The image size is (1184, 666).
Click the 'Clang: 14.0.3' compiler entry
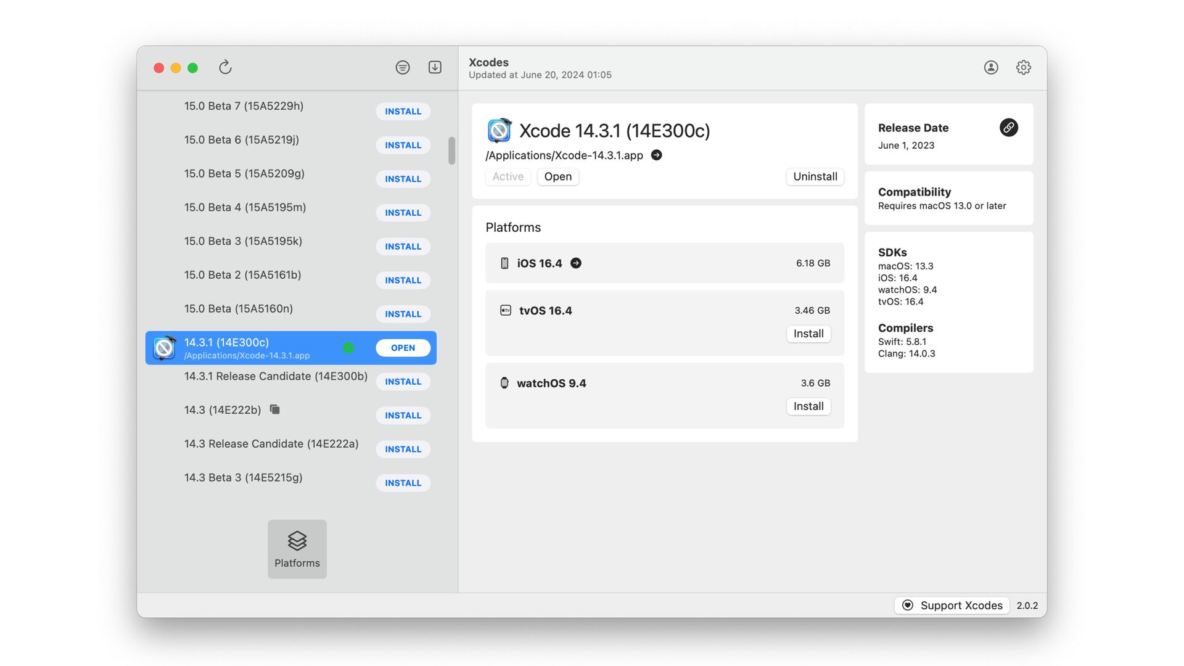906,353
